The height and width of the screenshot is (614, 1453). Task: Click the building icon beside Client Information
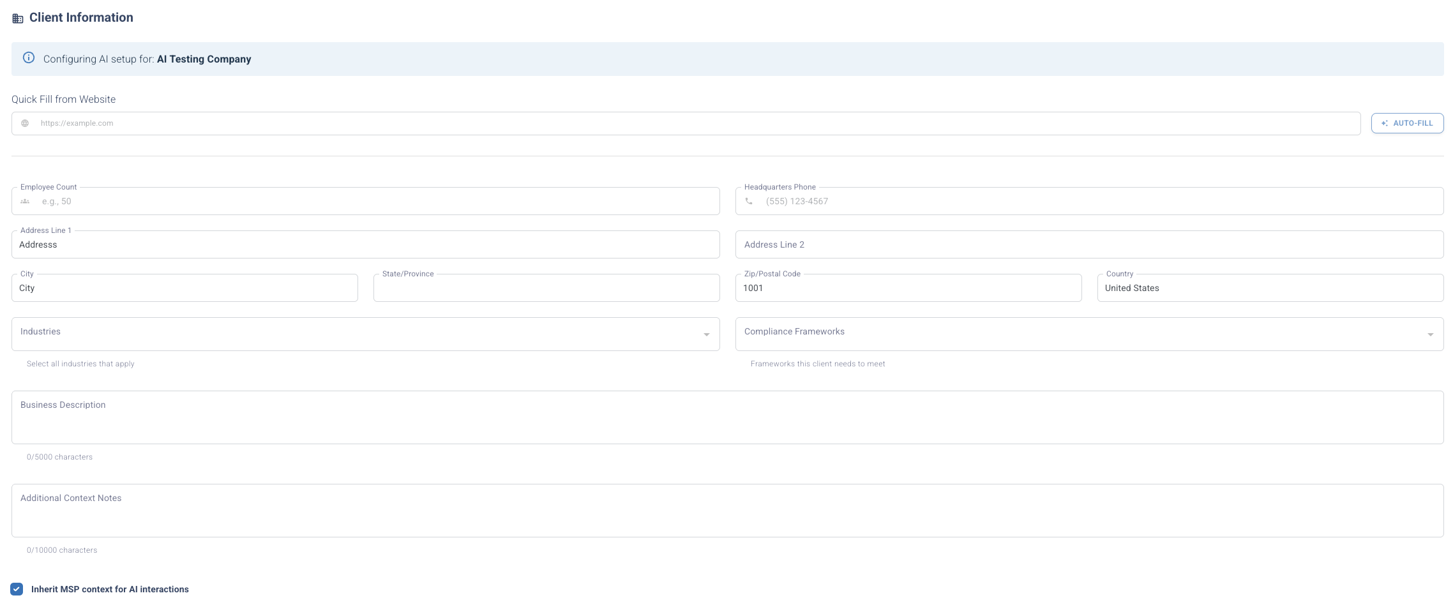[x=17, y=18]
